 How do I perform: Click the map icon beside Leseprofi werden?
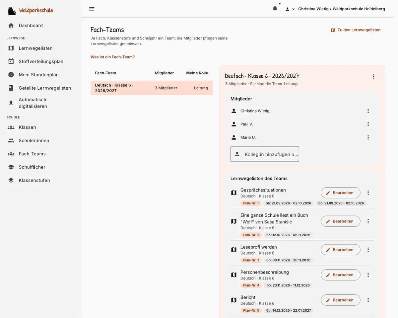(234, 250)
